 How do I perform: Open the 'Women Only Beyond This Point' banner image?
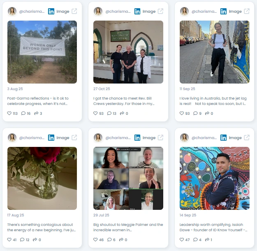pos(42,52)
